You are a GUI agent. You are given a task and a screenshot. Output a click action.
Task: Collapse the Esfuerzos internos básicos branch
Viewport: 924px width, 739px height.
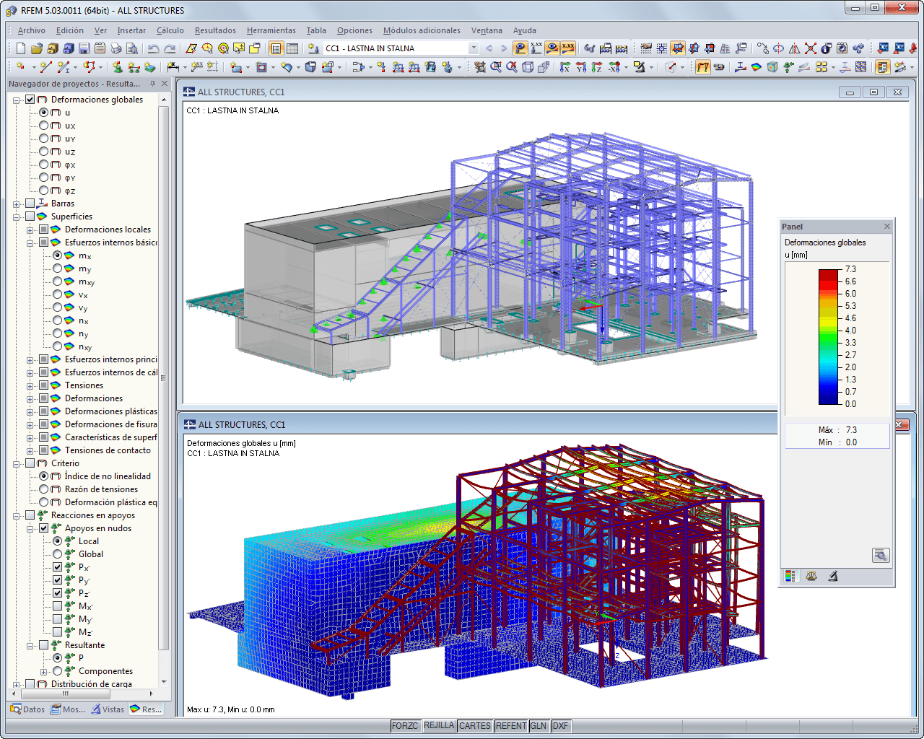(x=30, y=242)
